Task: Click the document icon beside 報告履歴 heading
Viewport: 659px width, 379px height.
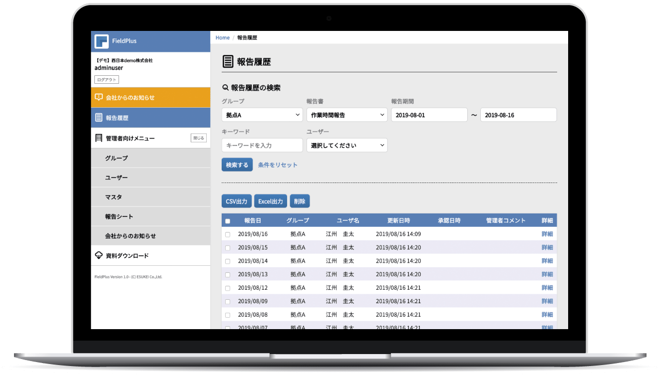Action: click(228, 62)
